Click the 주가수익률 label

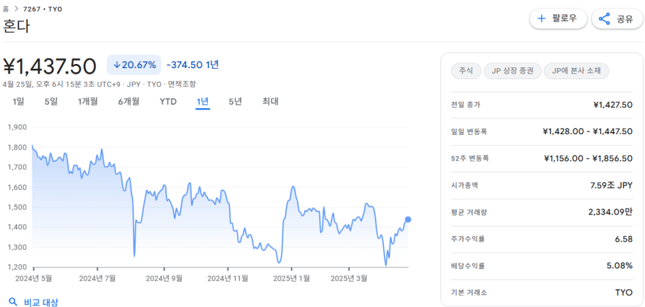[x=468, y=239]
